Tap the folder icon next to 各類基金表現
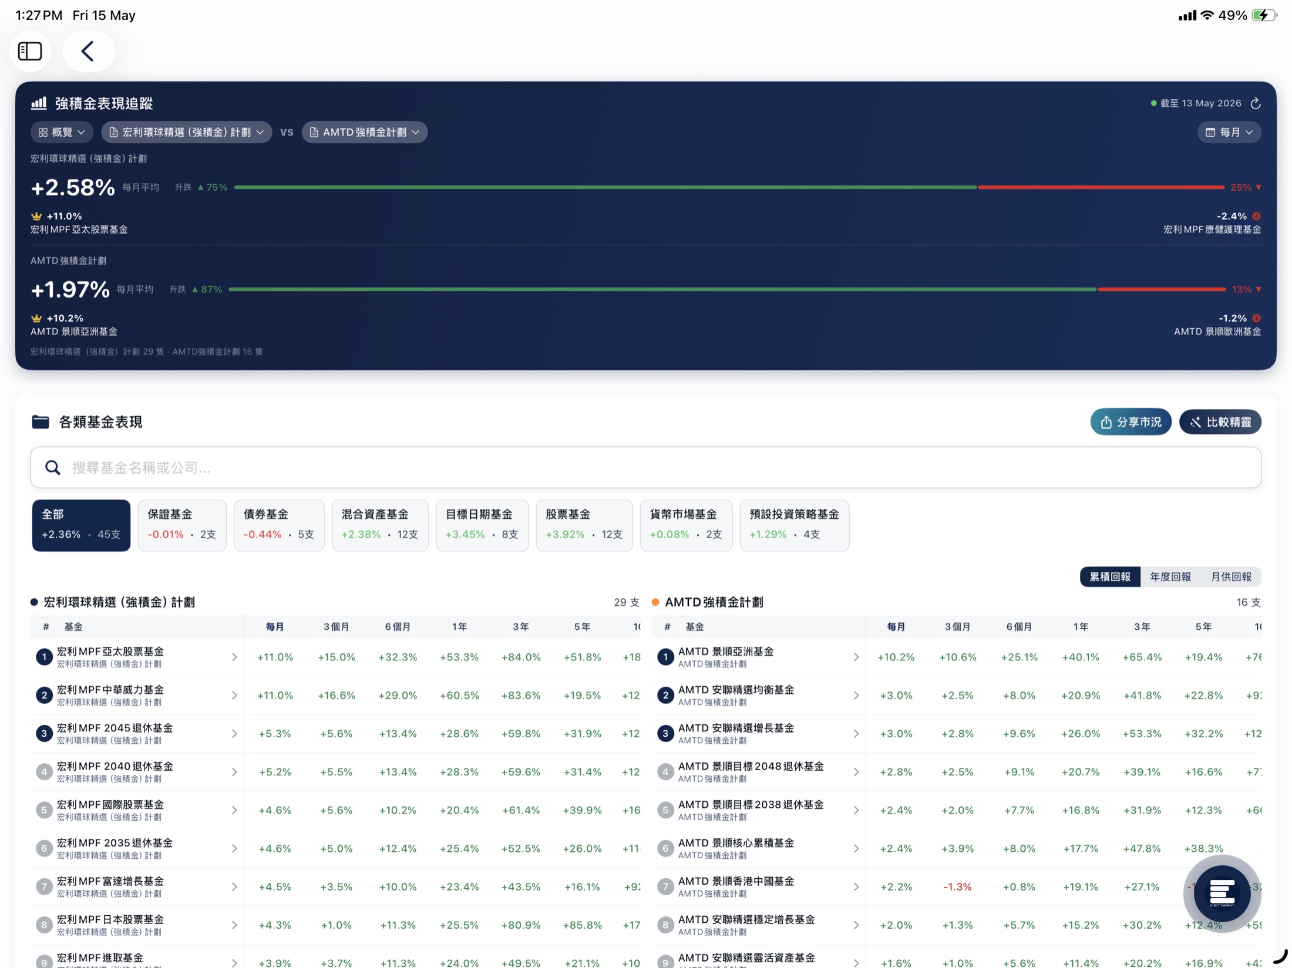Image resolution: width=1292 pixels, height=968 pixels. 41,421
